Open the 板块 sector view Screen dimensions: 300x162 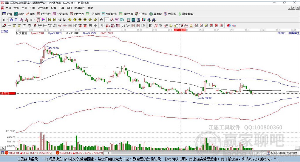(19, 14)
